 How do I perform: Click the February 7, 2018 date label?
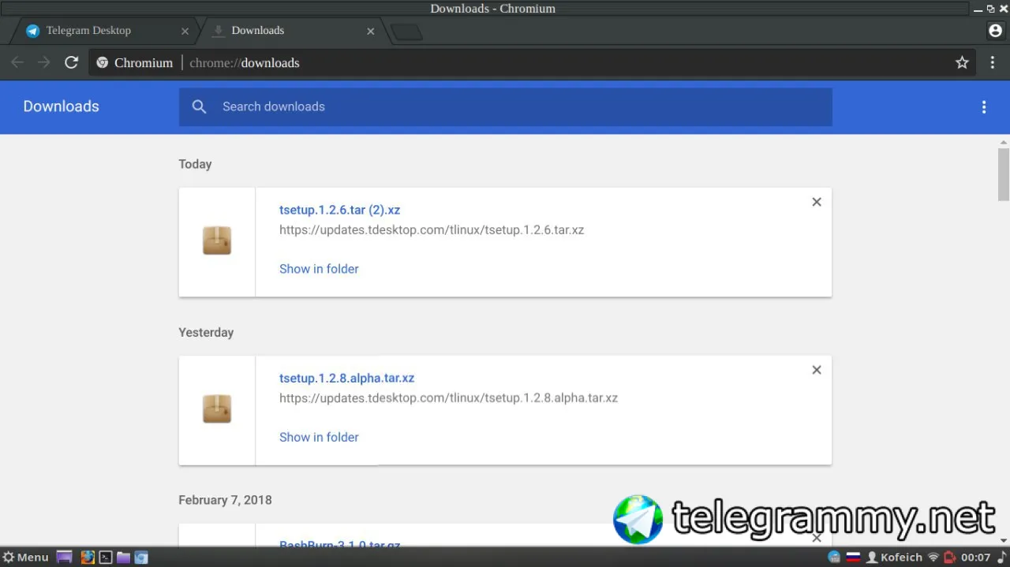(225, 500)
